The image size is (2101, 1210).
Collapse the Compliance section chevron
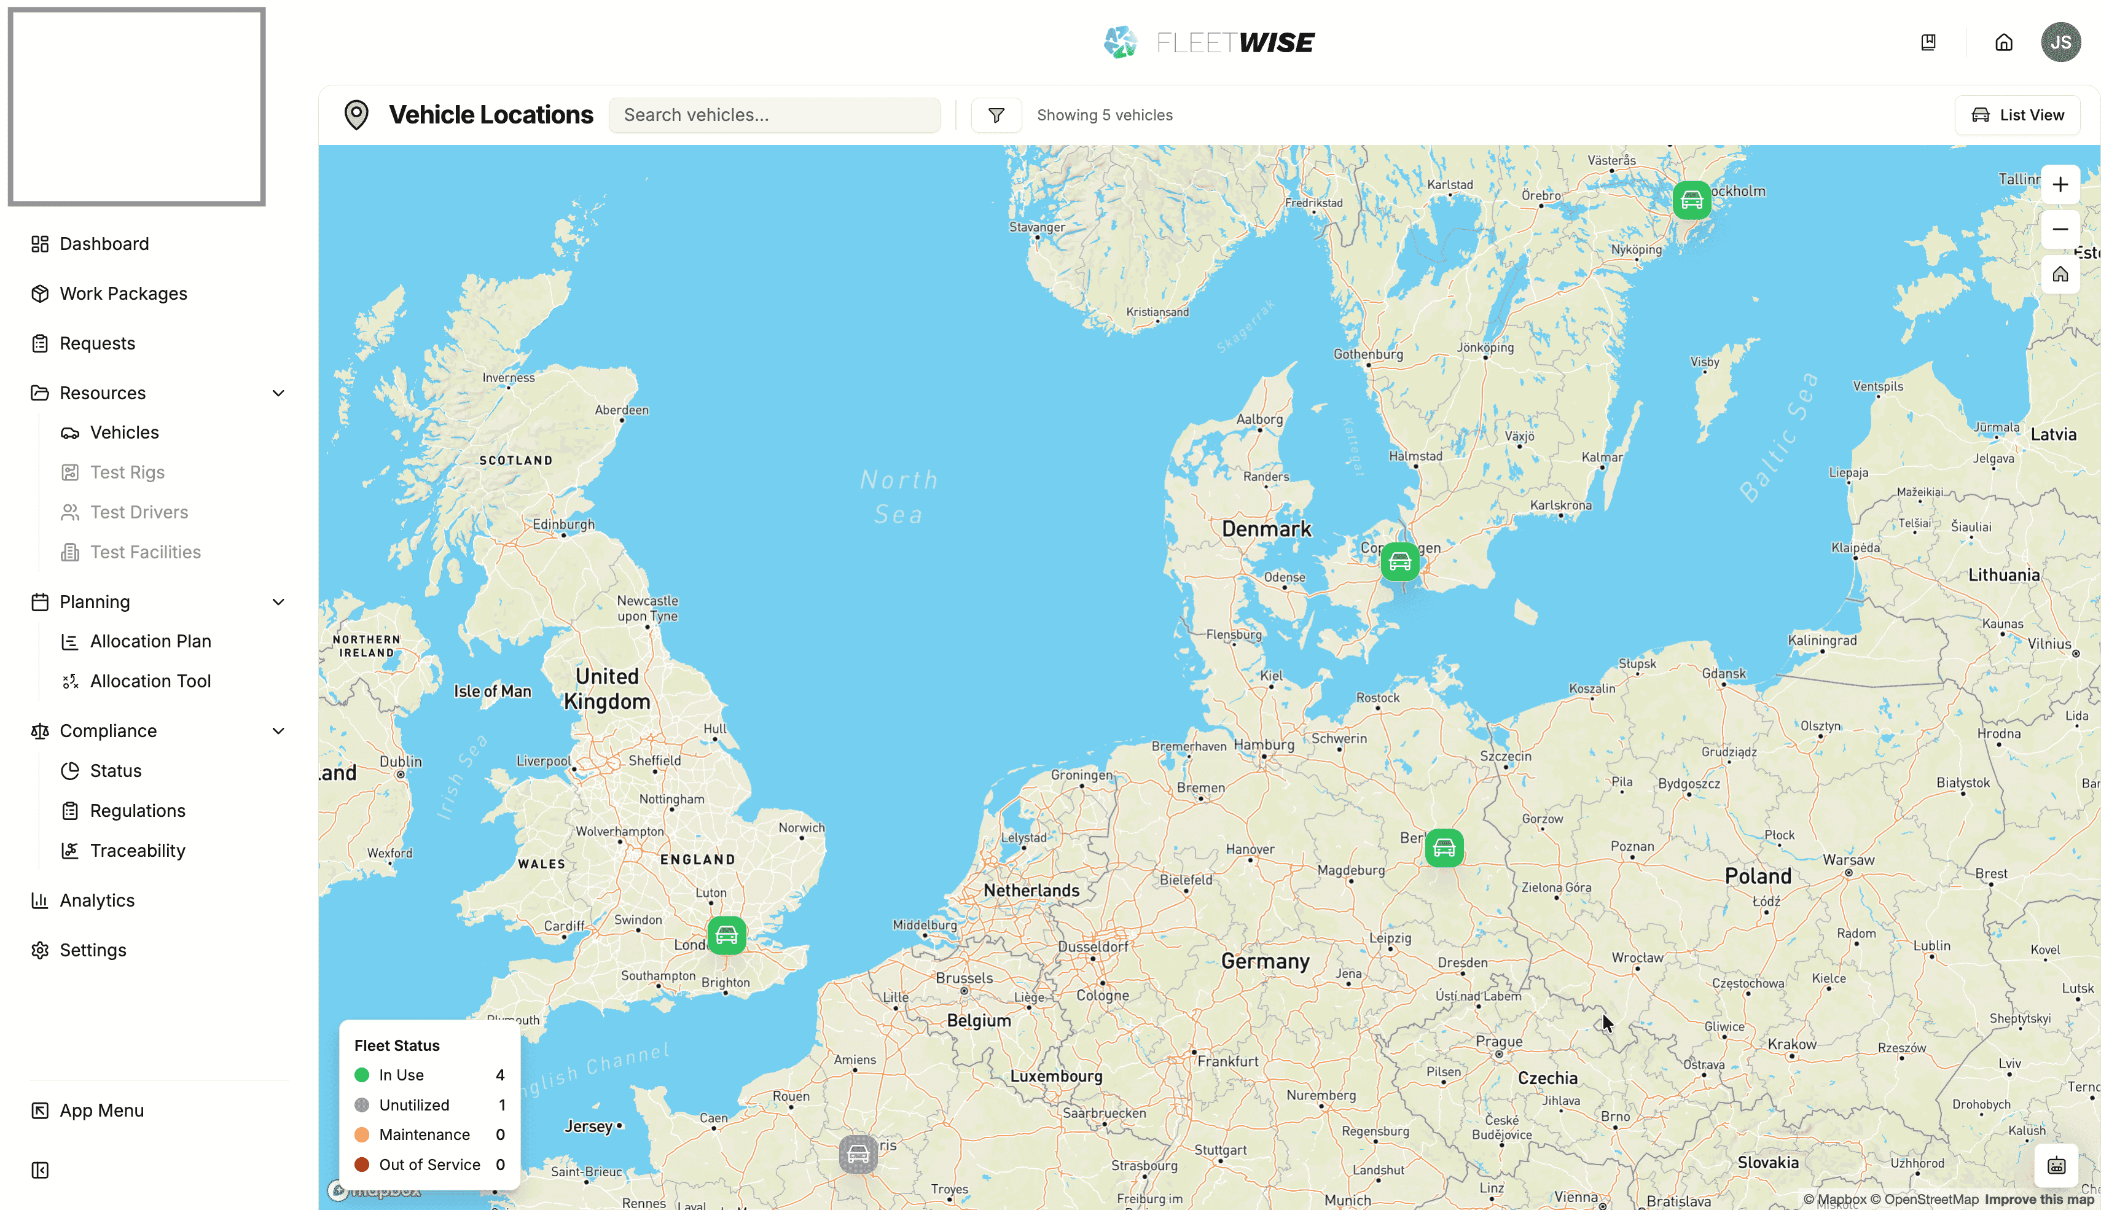click(x=278, y=732)
